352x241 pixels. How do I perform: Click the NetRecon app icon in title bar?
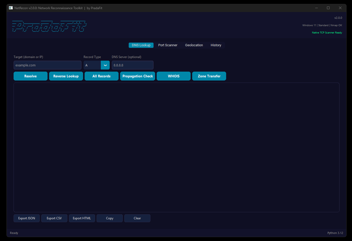tap(11, 8)
